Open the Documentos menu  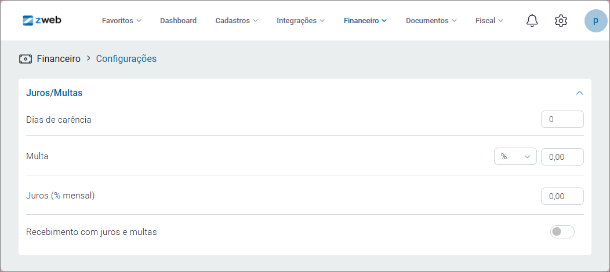click(431, 21)
